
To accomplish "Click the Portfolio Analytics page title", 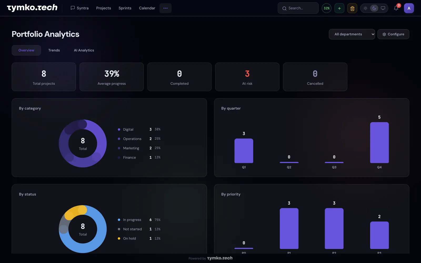I will point(46,34).
